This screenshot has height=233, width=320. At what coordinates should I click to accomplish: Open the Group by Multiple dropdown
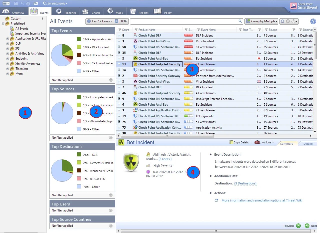261,21
